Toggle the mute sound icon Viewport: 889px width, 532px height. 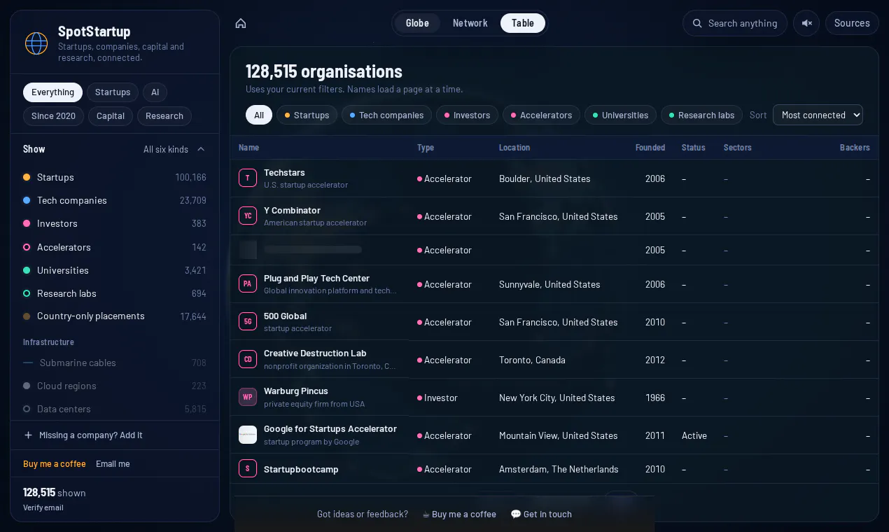(x=806, y=23)
